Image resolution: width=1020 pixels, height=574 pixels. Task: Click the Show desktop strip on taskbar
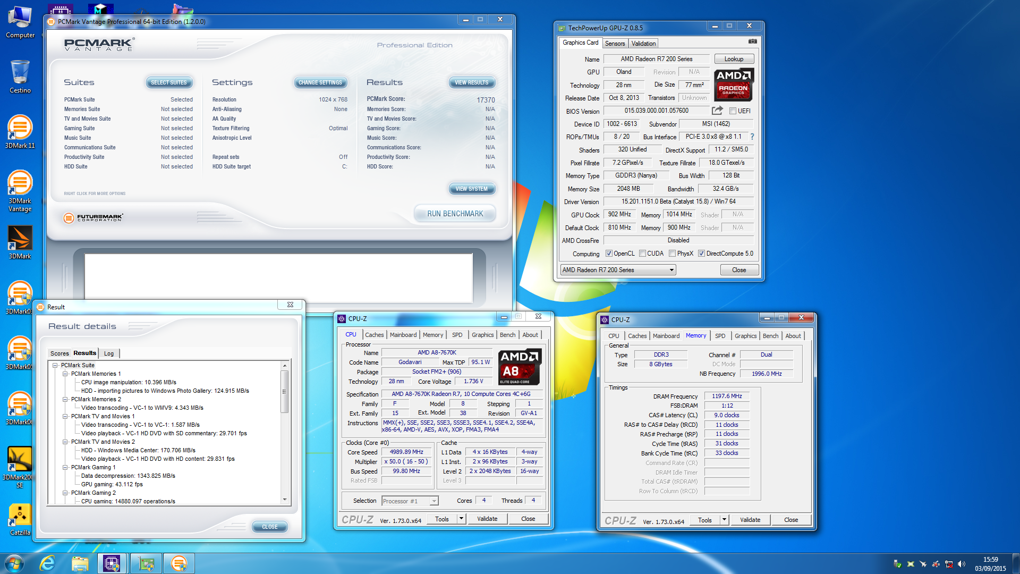click(1016, 563)
